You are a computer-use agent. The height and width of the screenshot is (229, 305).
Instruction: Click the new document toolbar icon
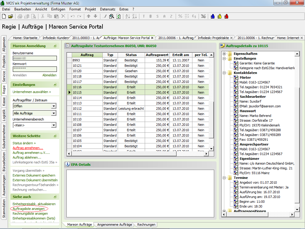4,16
